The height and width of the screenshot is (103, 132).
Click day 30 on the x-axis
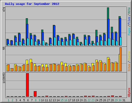click(x=120, y=100)
